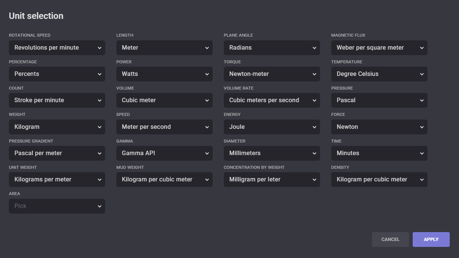The image size is (459, 258).
Task: Change the Magnetic Flux unit selection
Action: coord(379,48)
